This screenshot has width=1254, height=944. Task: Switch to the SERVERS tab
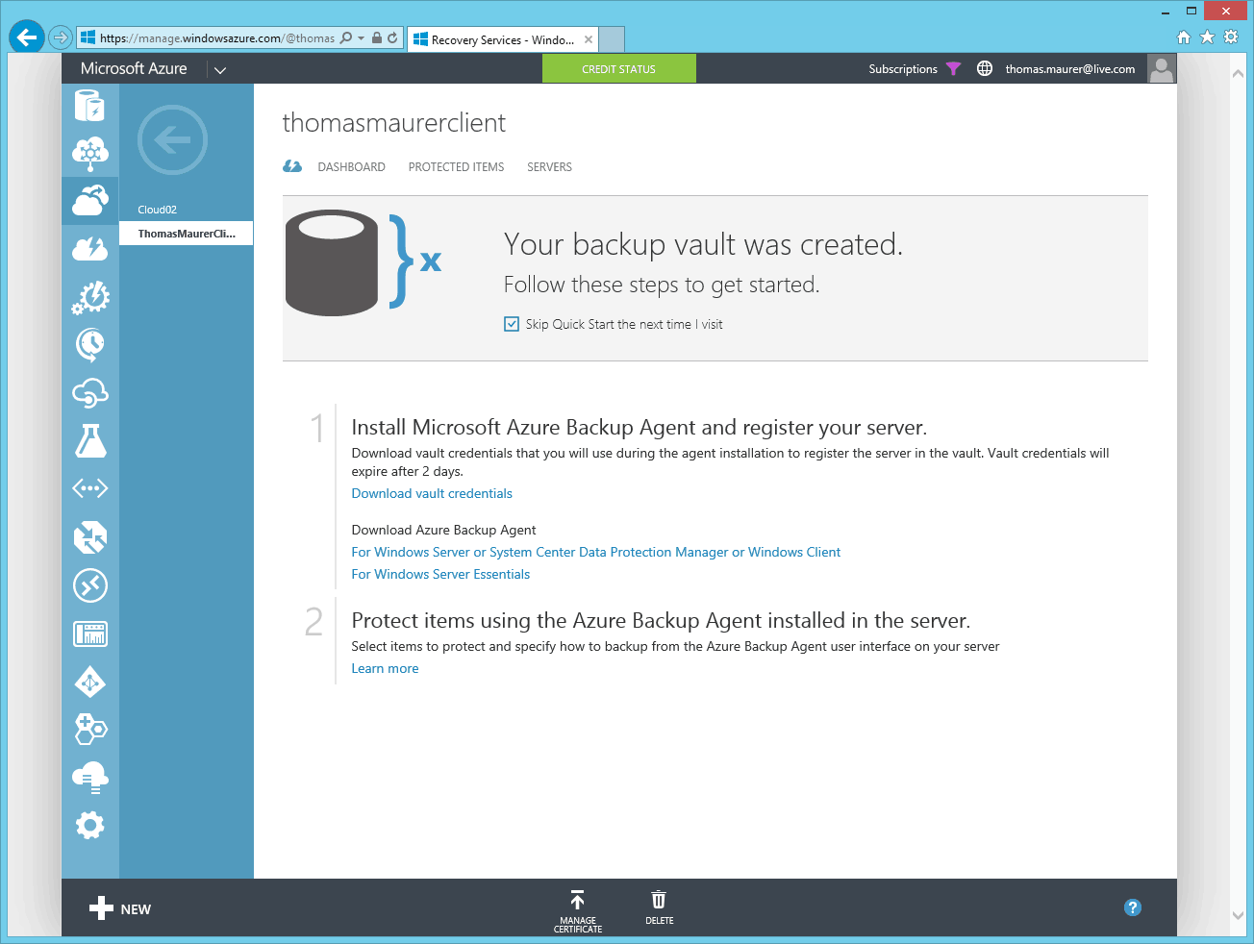[549, 166]
